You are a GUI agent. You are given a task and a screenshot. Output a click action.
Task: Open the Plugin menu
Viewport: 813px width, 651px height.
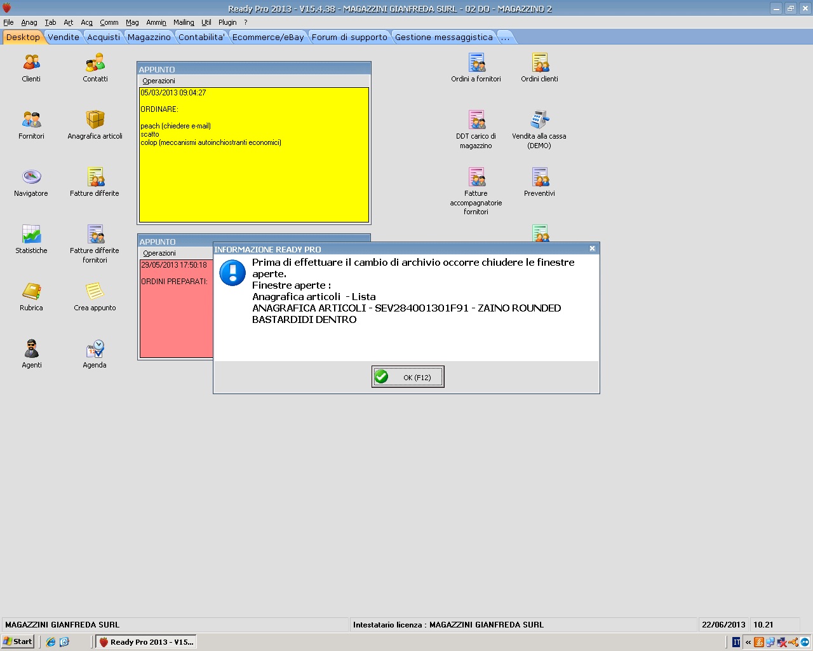tap(227, 22)
